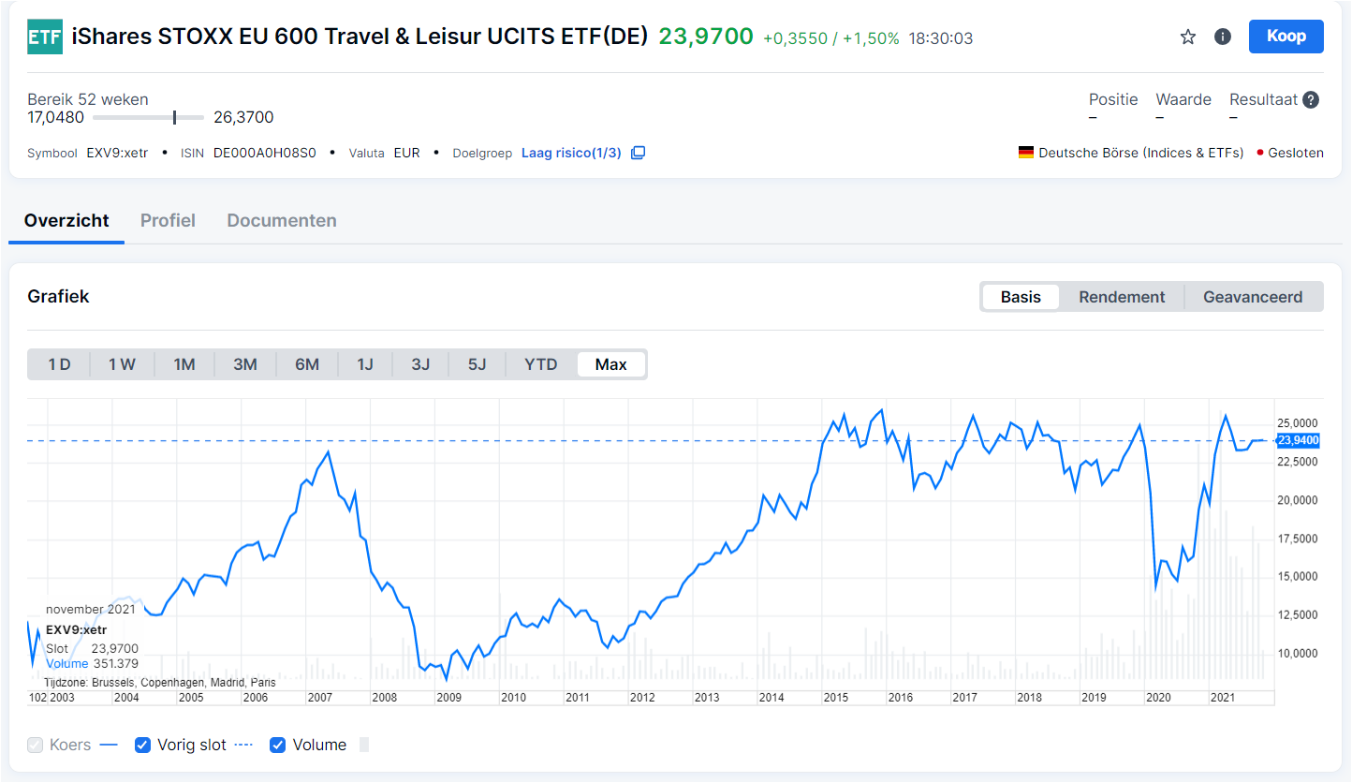Switch chart to Geavanceerd mode
1352x783 pixels.
[x=1252, y=297]
